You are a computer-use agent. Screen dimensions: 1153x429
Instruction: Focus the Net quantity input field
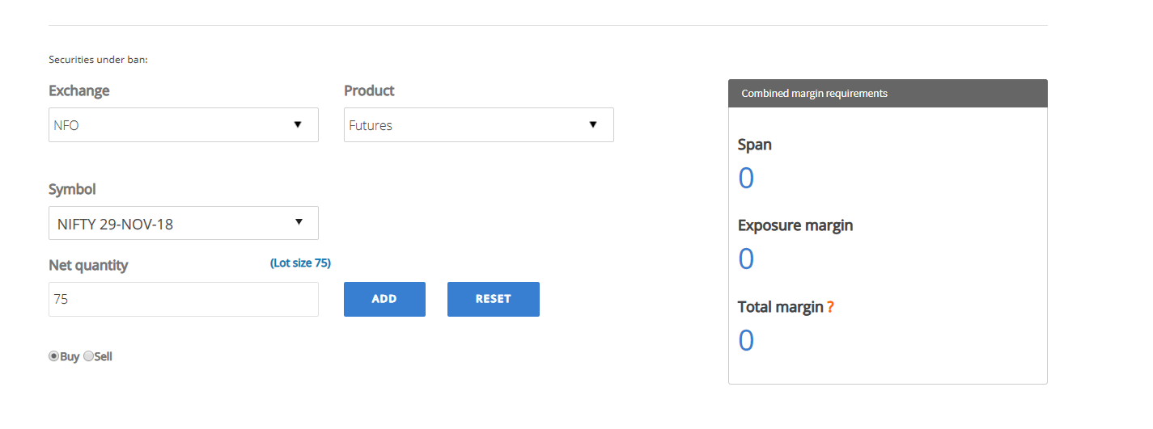184,300
